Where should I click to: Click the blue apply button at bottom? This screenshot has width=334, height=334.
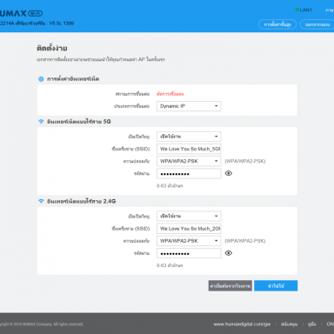(x=276, y=286)
